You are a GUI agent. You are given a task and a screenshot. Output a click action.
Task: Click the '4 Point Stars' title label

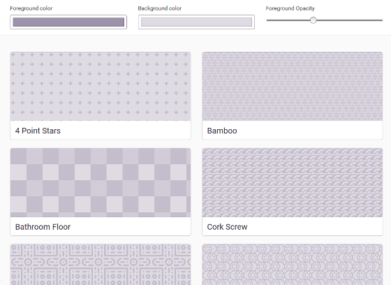[x=38, y=131]
